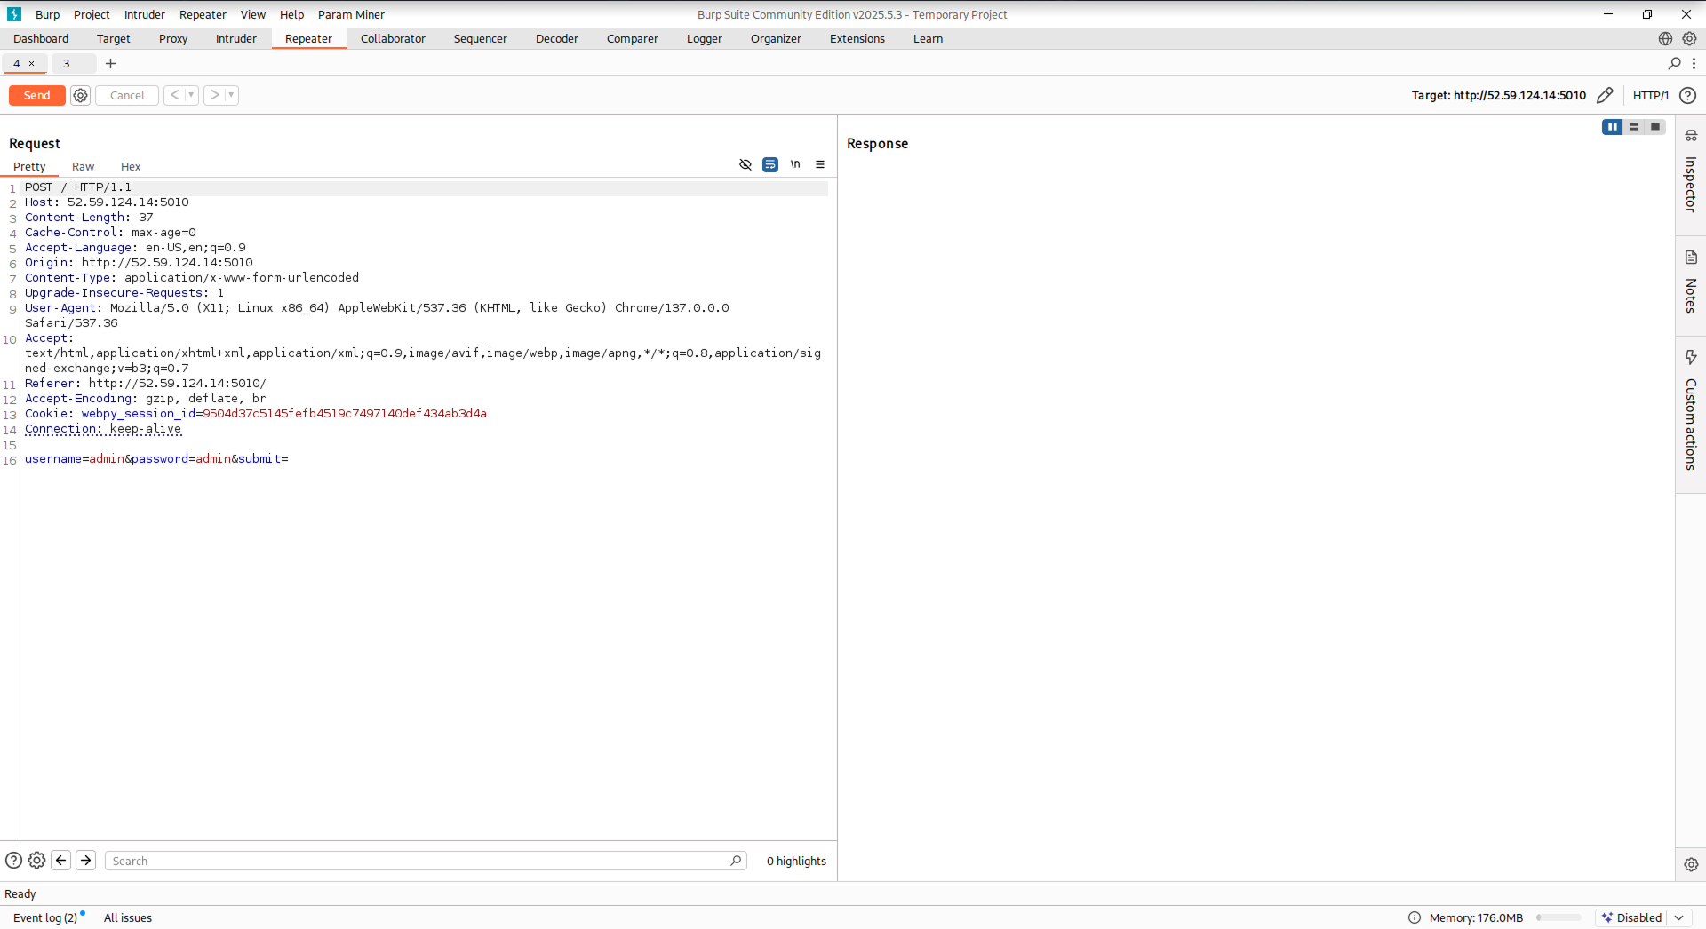Open Notes panel icon
This screenshot has height=929, width=1706.
point(1691,258)
